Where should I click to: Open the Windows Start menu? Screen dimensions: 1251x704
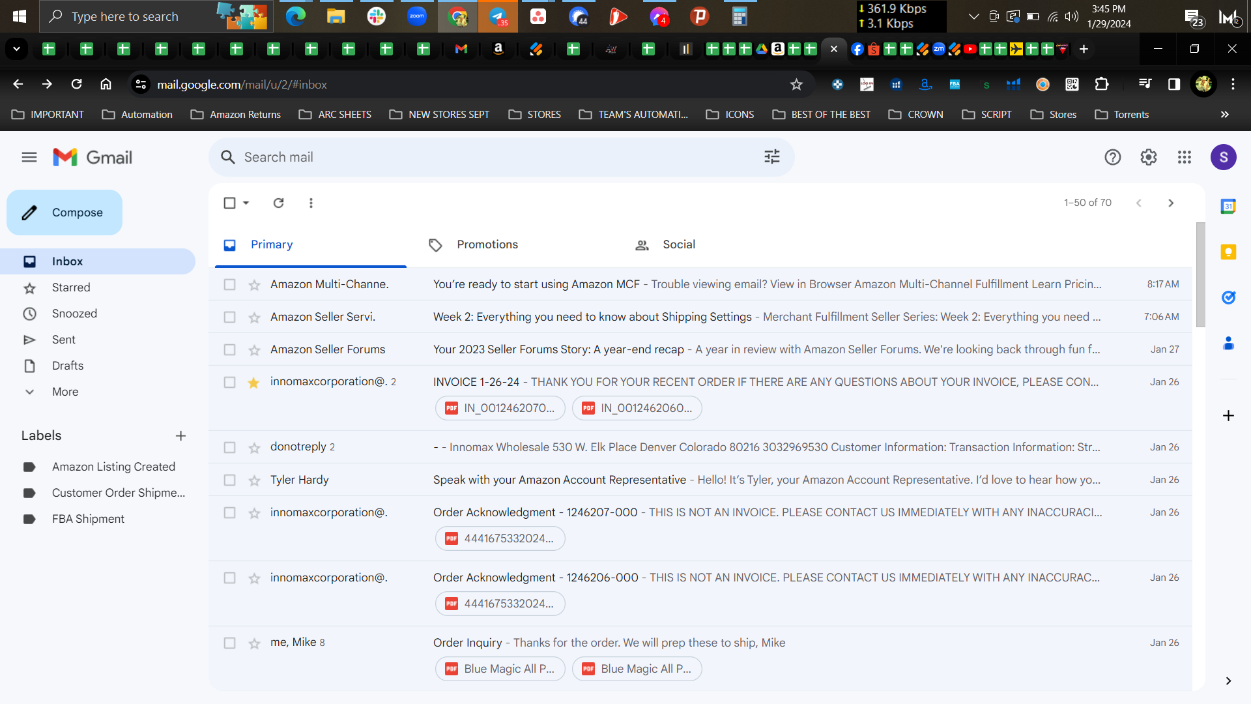point(20,16)
